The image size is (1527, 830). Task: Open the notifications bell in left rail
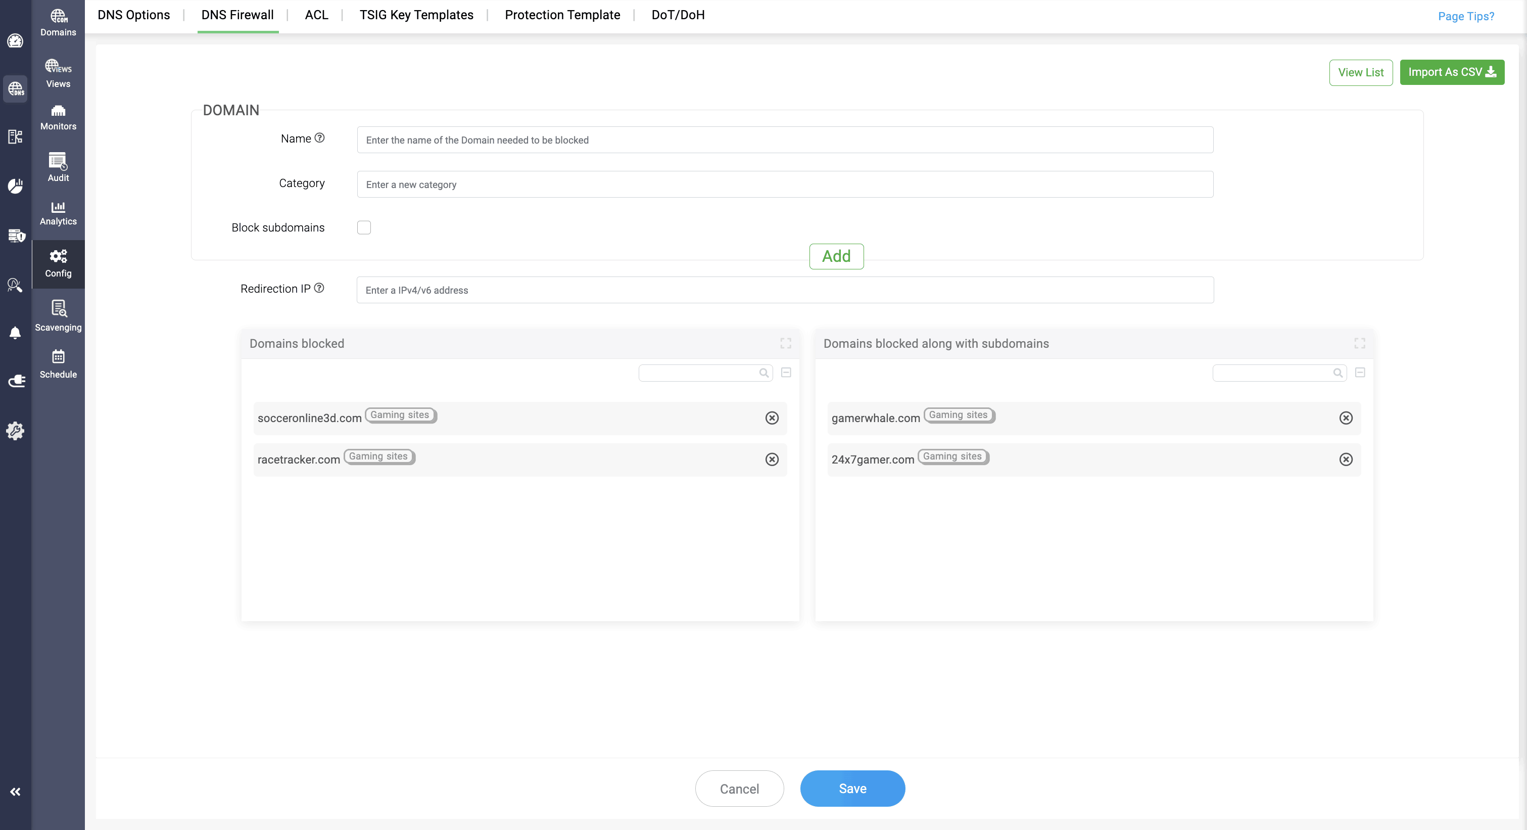coord(16,333)
